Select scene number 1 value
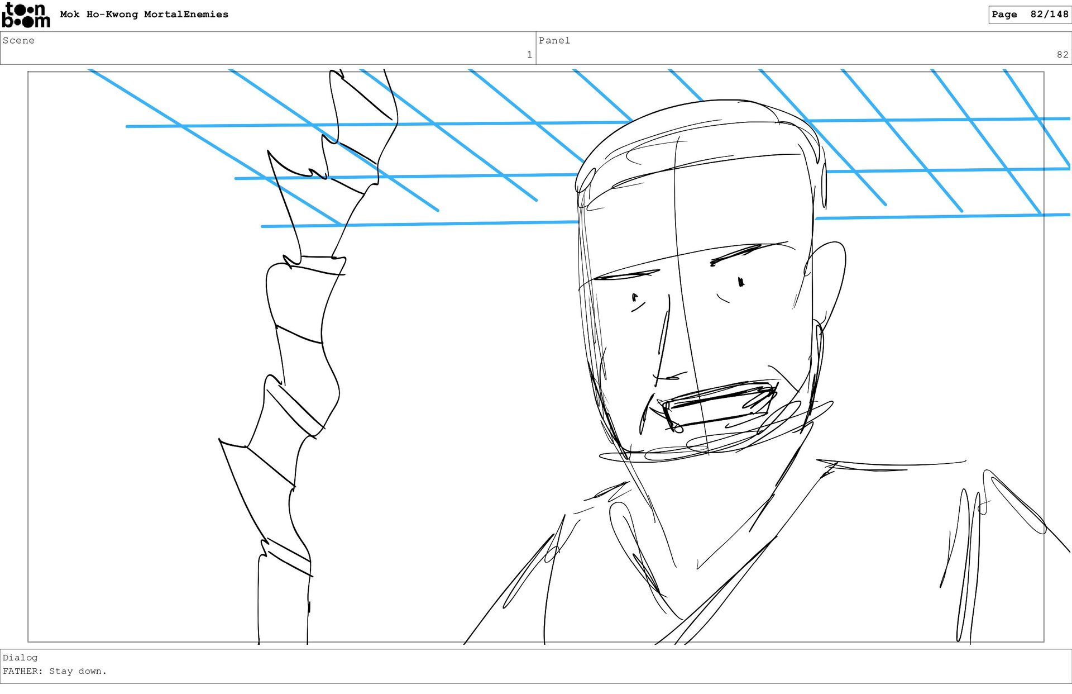 [529, 55]
